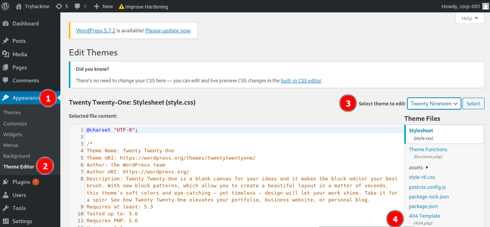This screenshot has width=490, height=227.
Task: Click the Media icon in sidebar
Action: (6, 54)
